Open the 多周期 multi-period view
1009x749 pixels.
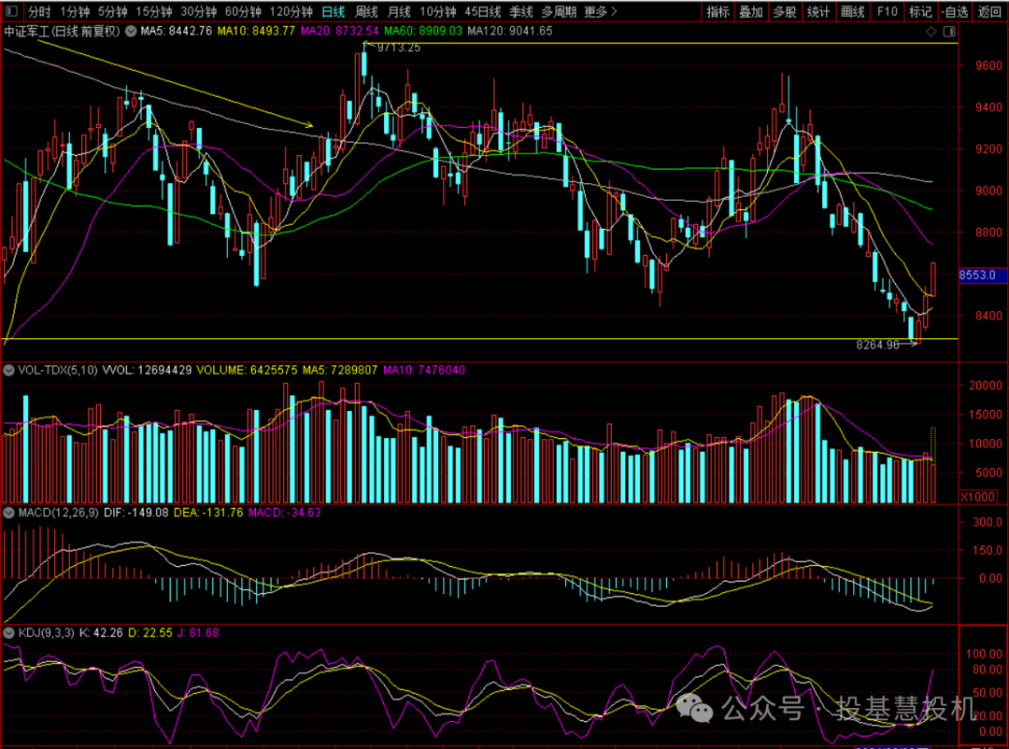click(559, 11)
